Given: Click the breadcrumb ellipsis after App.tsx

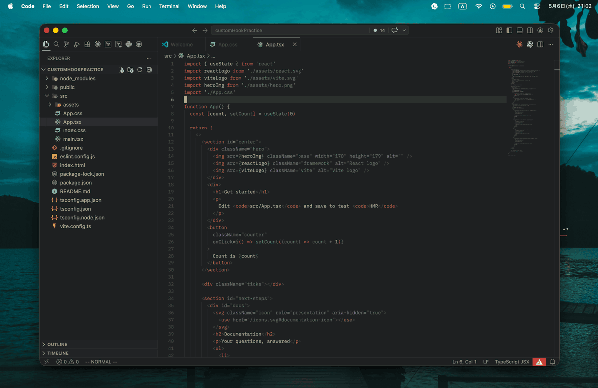Looking at the screenshot, I should [x=212, y=56].
